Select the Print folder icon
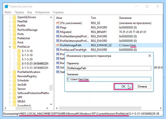The height and width of the screenshot is (119, 166). (14, 43)
